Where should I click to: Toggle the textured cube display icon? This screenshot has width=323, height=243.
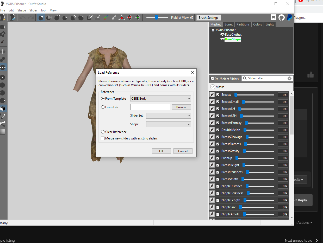tap(3, 108)
